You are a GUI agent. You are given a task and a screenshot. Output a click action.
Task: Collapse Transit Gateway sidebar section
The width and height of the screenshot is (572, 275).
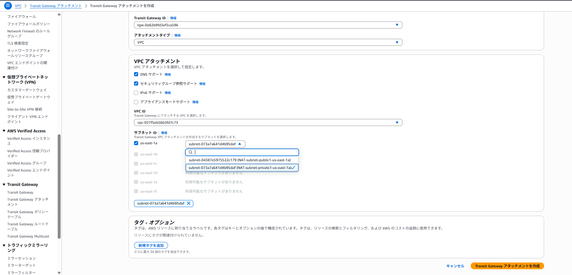pyautogui.click(x=4, y=184)
